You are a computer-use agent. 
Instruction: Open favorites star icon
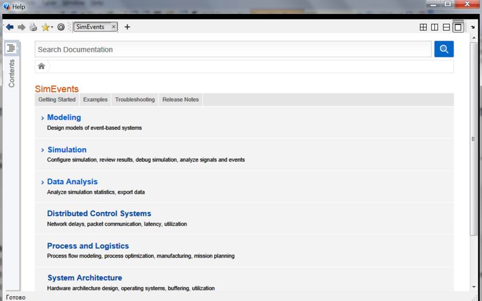tap(45, 27)
